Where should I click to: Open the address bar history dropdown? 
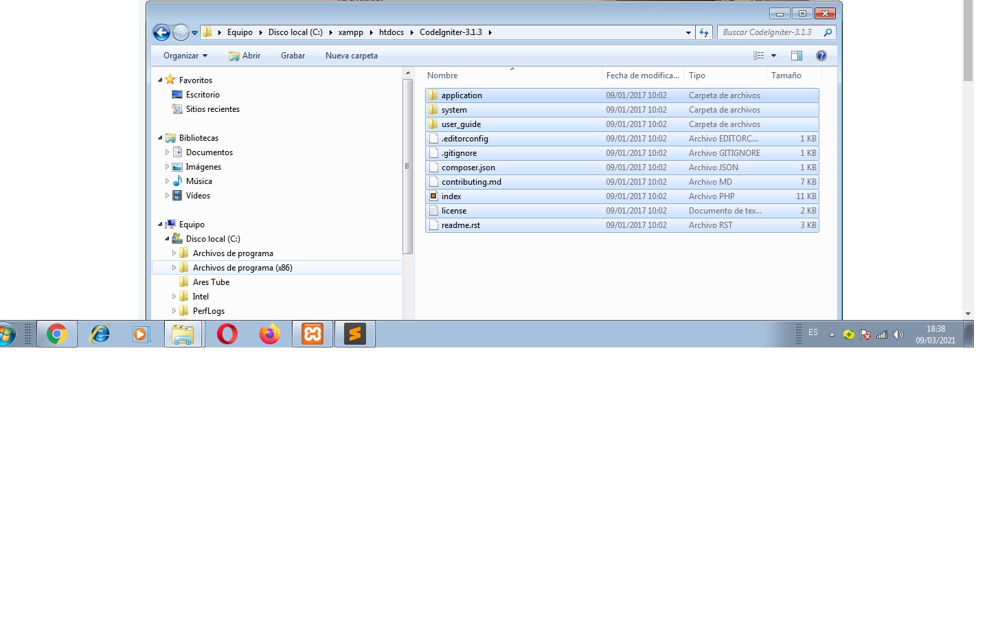click(x=688, y=32)
